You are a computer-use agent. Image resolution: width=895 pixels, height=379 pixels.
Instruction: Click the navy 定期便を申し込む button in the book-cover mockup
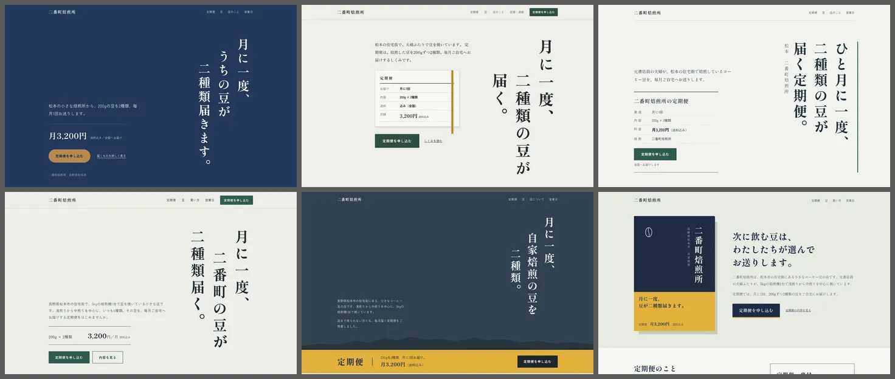pyautogui.click(x=756, y=310)
